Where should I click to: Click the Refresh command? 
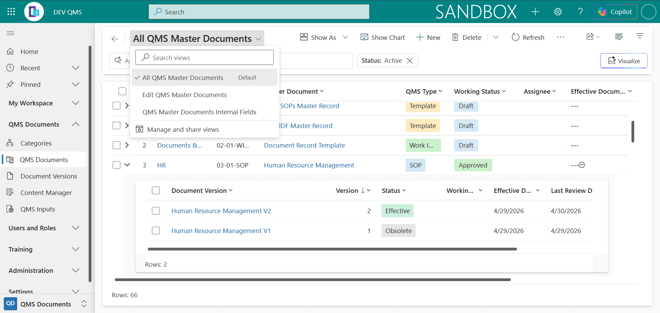pyautogui.click(x=528, y=37)
